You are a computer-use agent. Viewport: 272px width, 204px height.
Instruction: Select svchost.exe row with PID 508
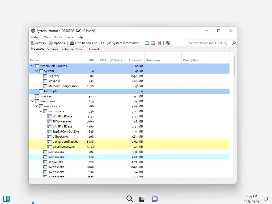coord(129,152)
